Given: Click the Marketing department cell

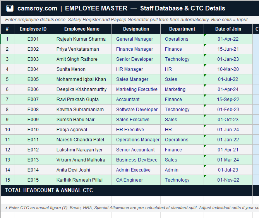Looking at the screenshot, I should (x=182, y=89).
